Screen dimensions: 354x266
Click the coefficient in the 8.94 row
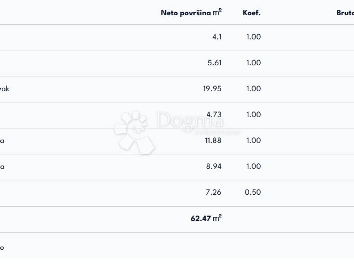tap(253, 166)
